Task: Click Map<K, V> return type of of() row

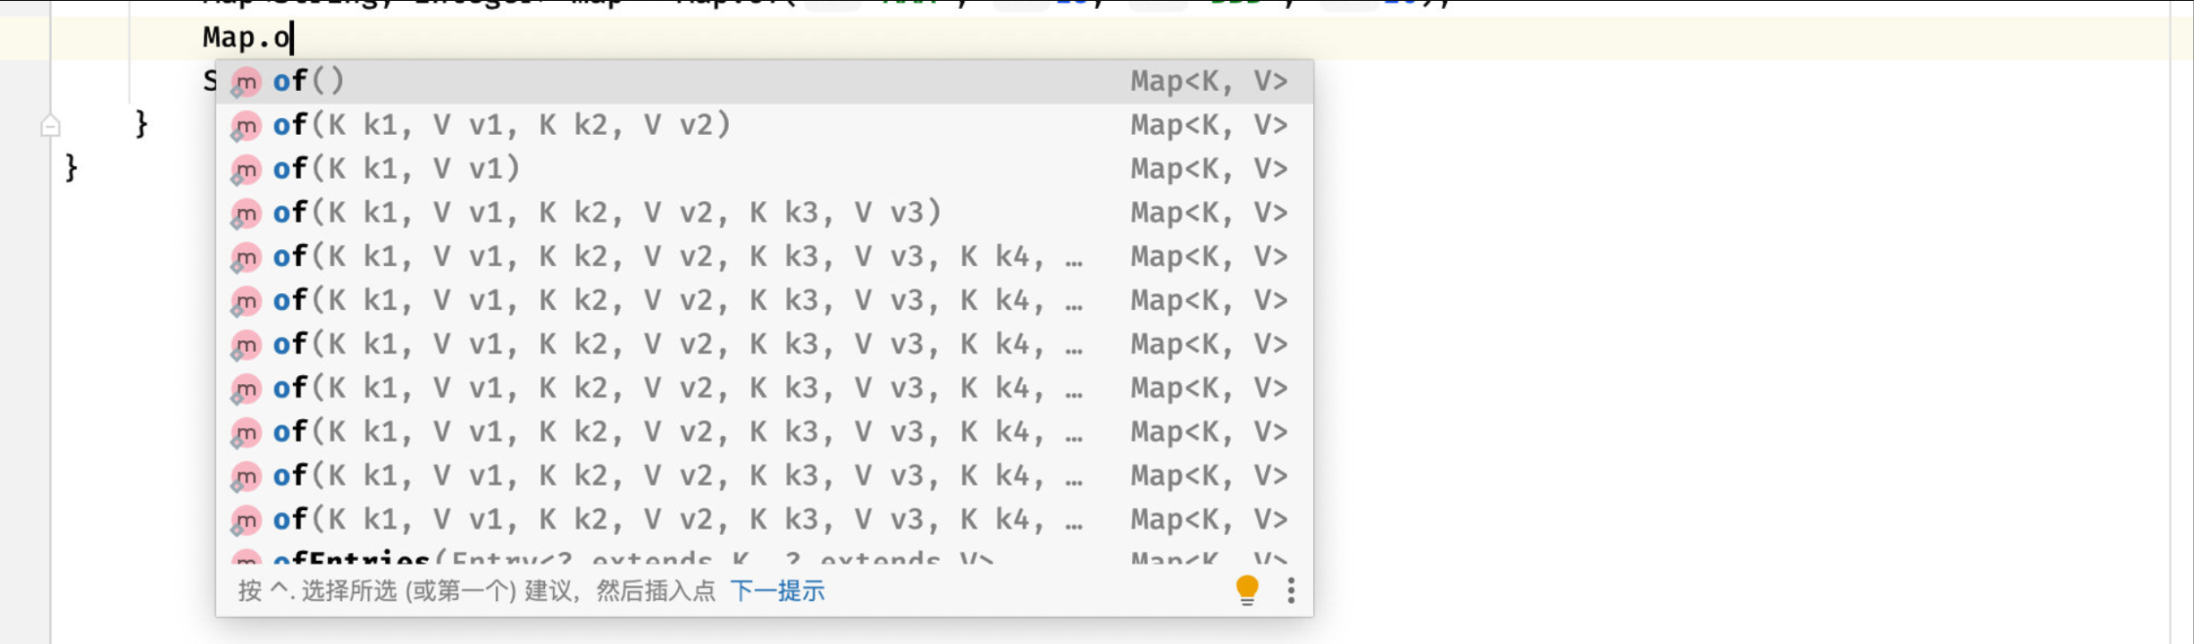Action: 1209,82
